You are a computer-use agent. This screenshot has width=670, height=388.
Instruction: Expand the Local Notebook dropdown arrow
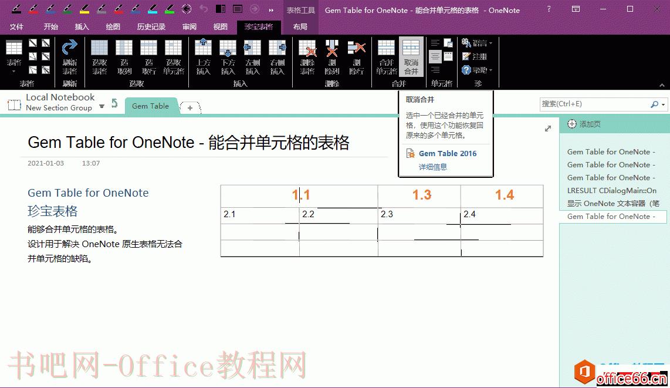pyautogui.click(x=101, y=106)
